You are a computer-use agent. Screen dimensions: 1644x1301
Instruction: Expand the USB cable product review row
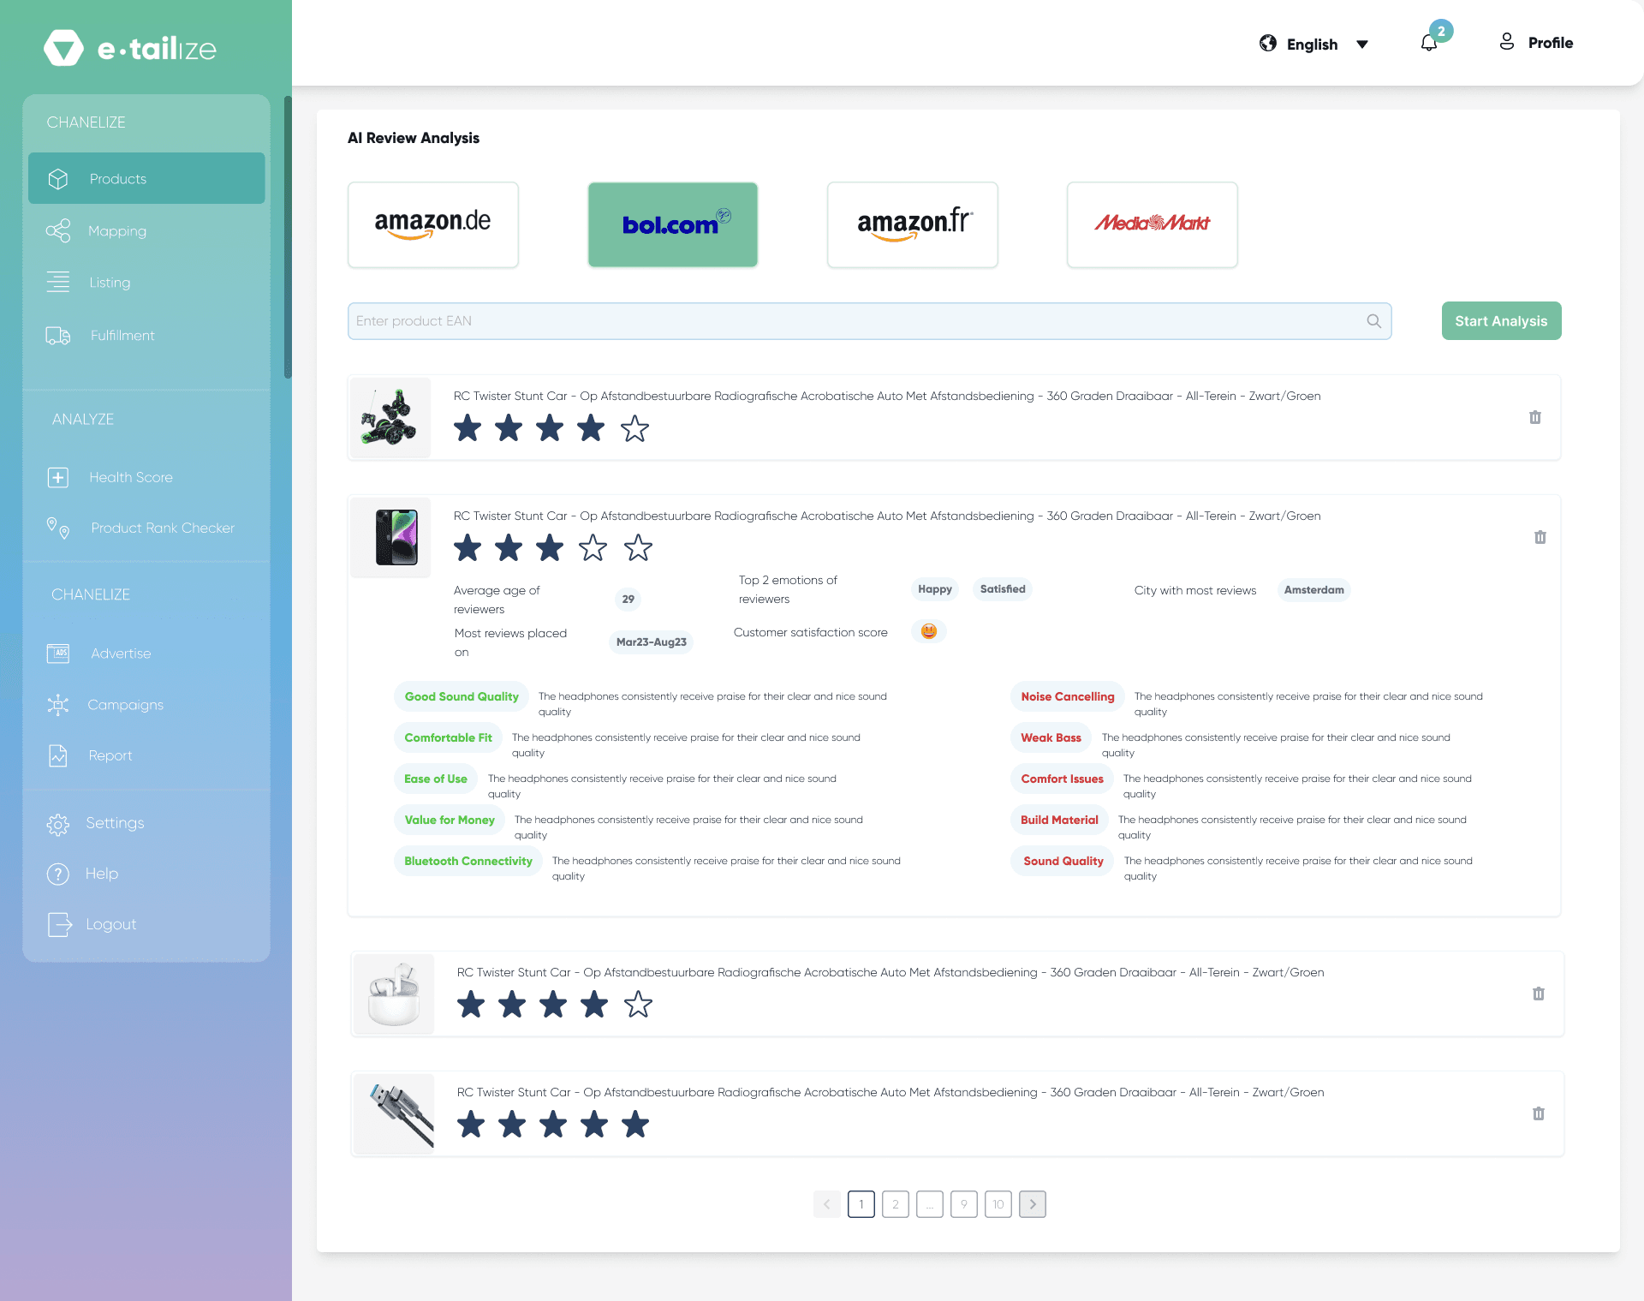pyautogui.click(x=889, y=1093)
